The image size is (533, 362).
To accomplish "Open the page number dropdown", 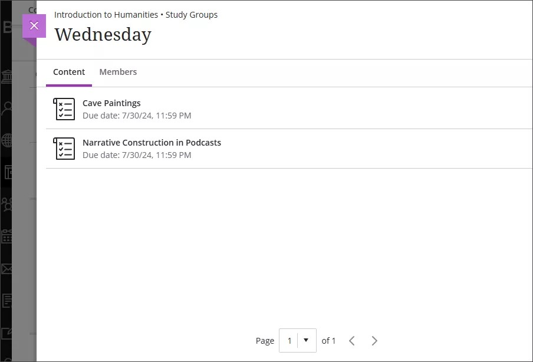I will pyautogui.click(x=306, y=340).
